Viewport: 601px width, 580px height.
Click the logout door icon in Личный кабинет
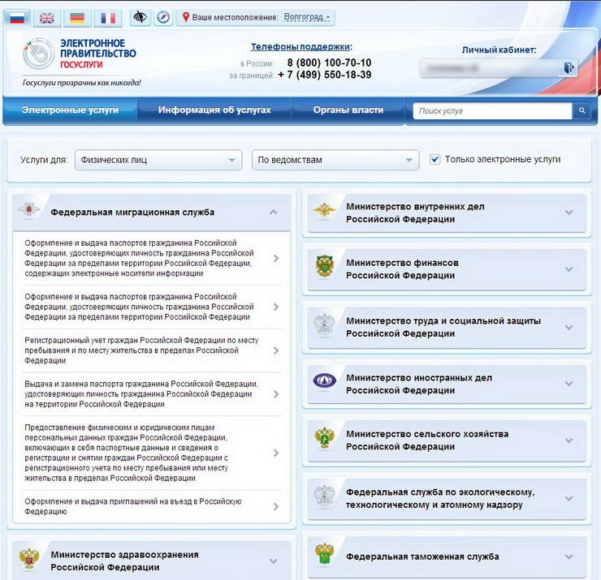pyautogui.click(x=569, y=68)
